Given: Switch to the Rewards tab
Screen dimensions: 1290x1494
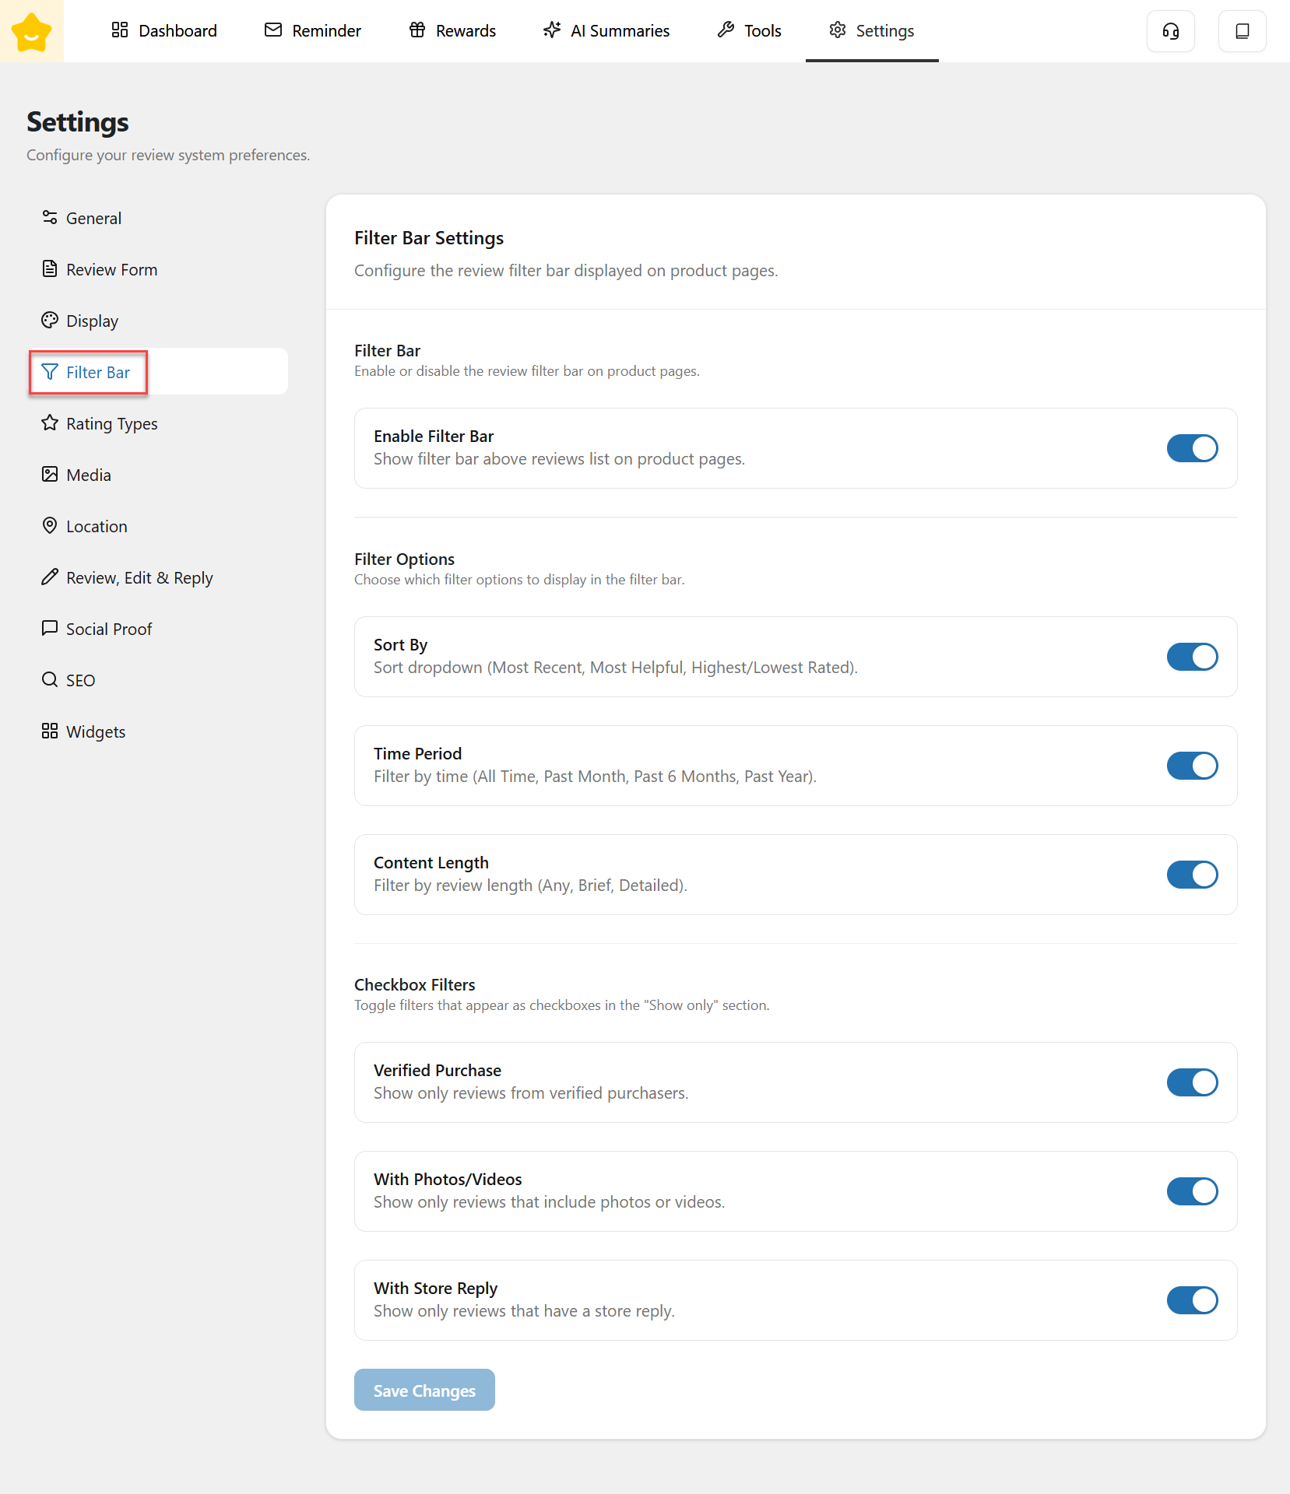Looking at the screenshot, I should click(x=452, y=31).
